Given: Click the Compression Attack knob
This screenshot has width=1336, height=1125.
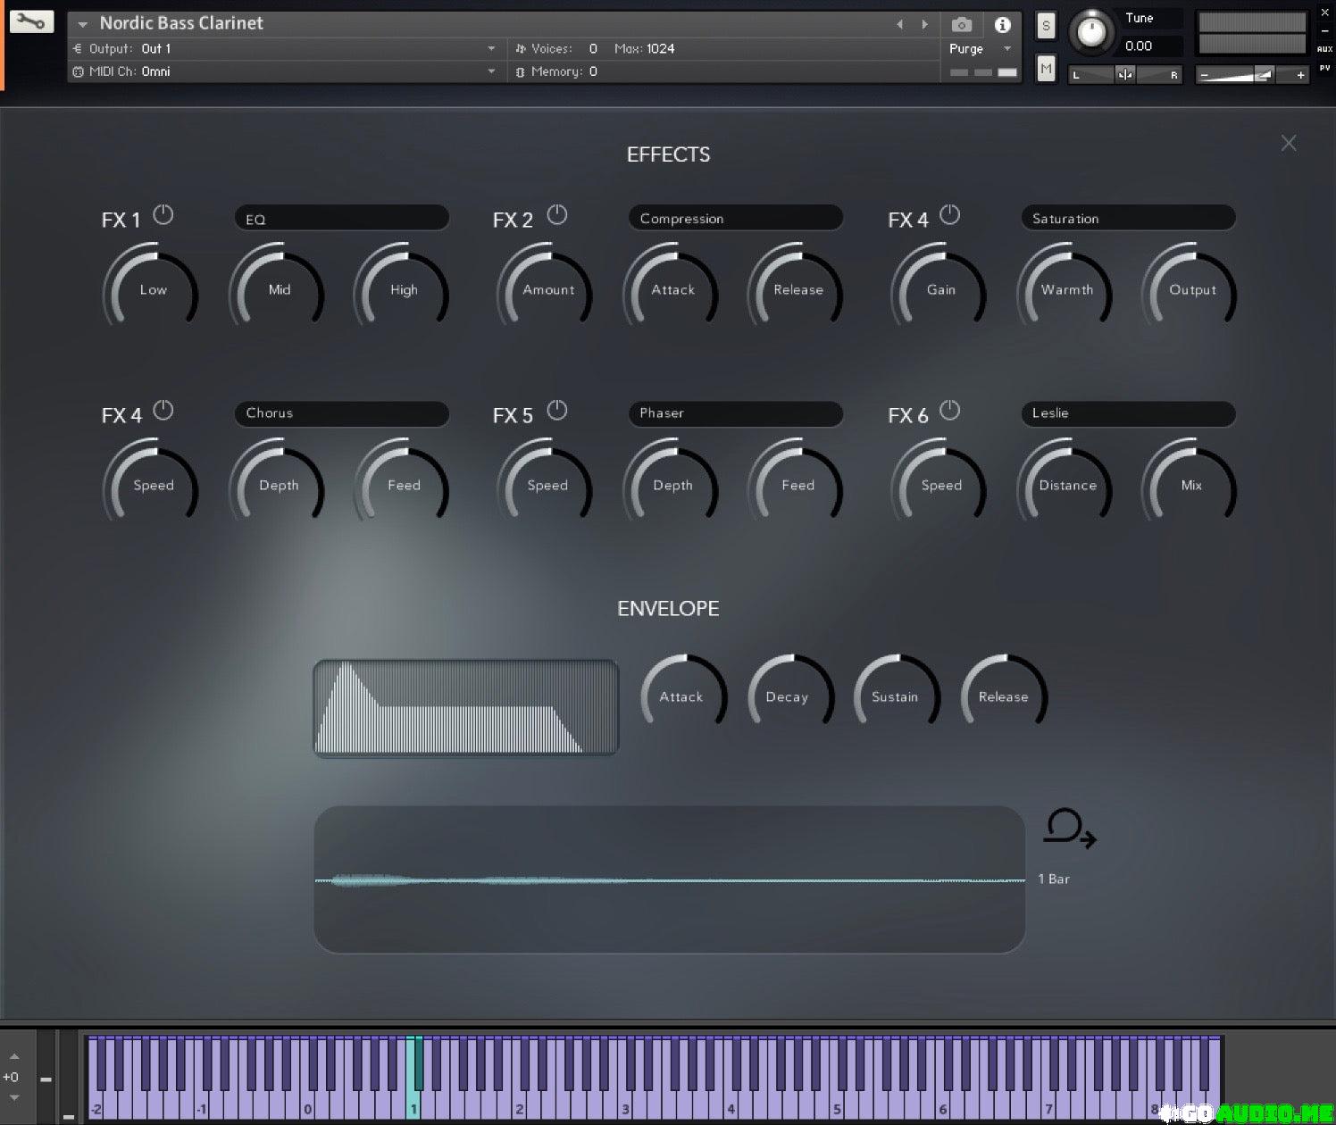Looking at the screenshot, I should pyautogui.click(x=672, y=289).
